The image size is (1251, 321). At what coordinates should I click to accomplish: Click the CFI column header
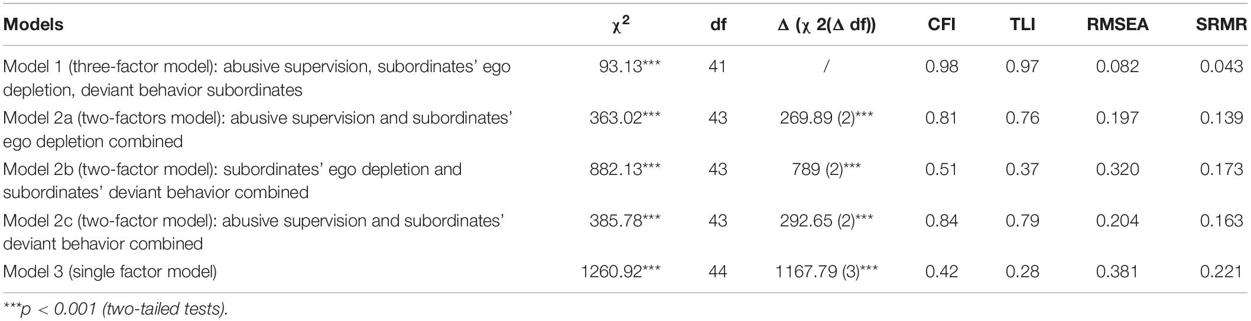tap(941, 24)
